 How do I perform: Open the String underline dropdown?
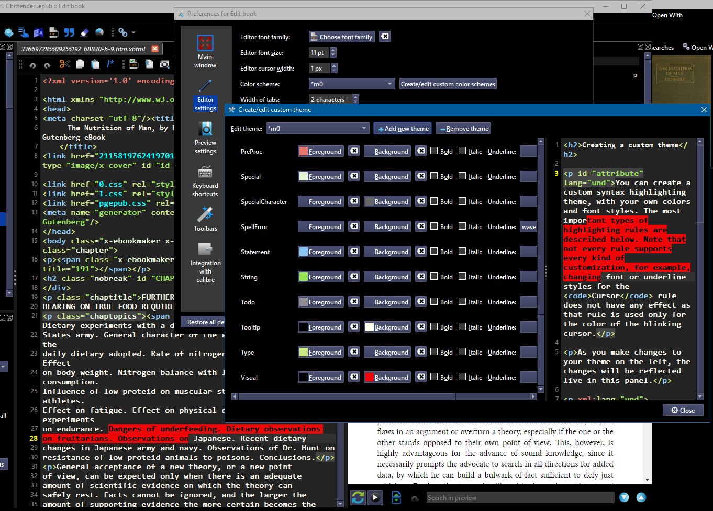point(529,277)
